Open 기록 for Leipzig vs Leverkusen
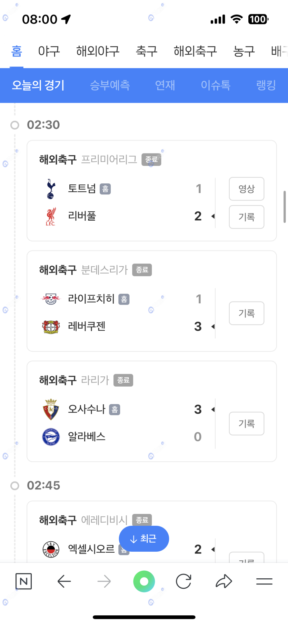The image size is (288, 625). coord(247,313)
